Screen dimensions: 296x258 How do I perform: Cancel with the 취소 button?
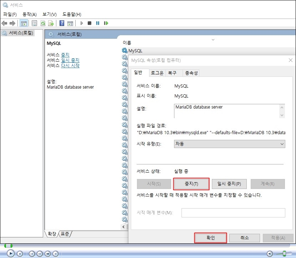[244, 238]
